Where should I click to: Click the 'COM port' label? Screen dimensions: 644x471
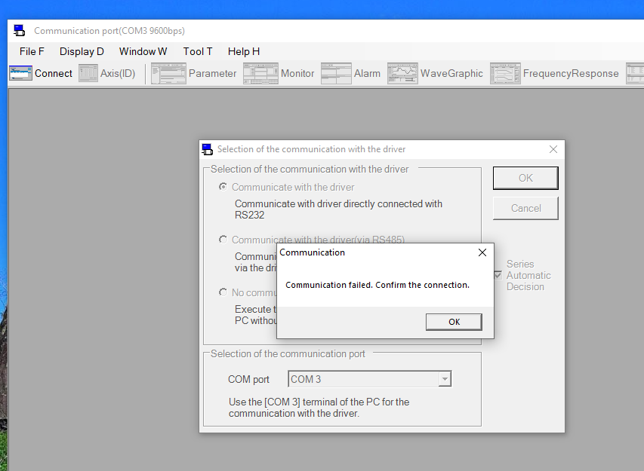coord(248,380)
